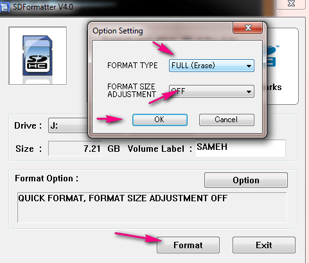Open the Drive J: dropdown

pos(68,125)
